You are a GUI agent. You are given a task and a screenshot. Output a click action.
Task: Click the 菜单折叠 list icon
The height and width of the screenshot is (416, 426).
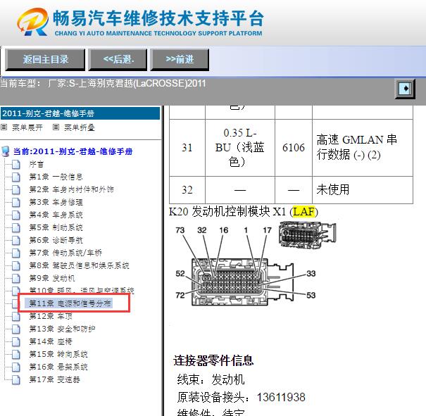(56, 127)
